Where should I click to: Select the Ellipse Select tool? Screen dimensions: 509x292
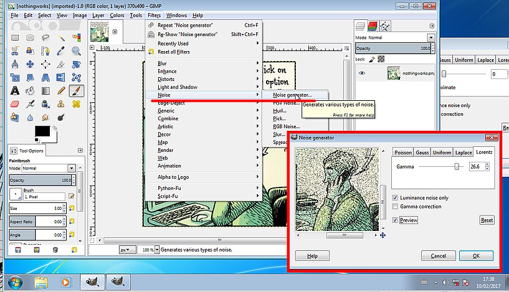(30, 37)
